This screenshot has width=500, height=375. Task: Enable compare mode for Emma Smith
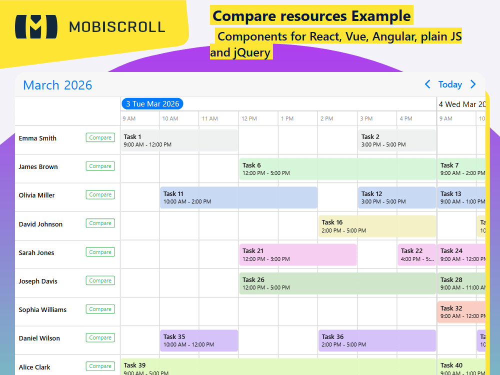pos(100,137)
